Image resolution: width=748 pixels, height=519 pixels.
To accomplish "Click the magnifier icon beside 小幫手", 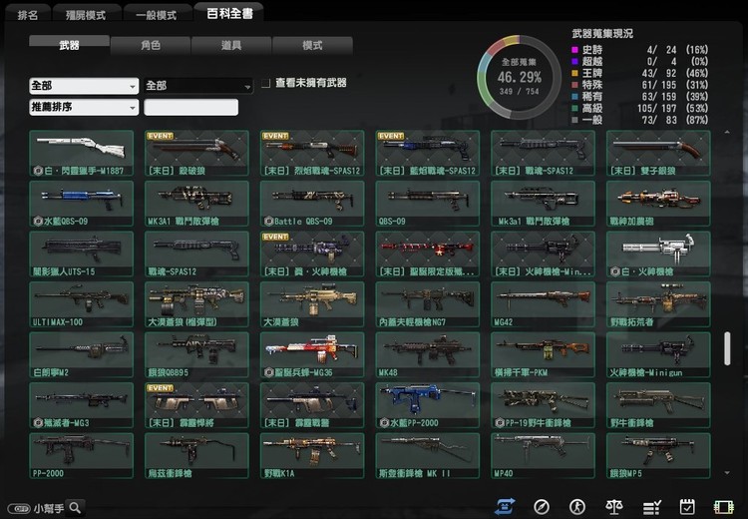I will pos(75,507).
